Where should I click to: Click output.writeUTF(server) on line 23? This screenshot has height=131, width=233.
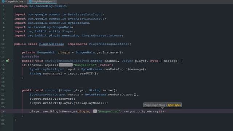point(51,99)
